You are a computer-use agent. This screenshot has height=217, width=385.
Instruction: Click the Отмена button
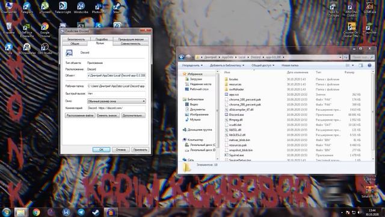(x=120, y=149)
